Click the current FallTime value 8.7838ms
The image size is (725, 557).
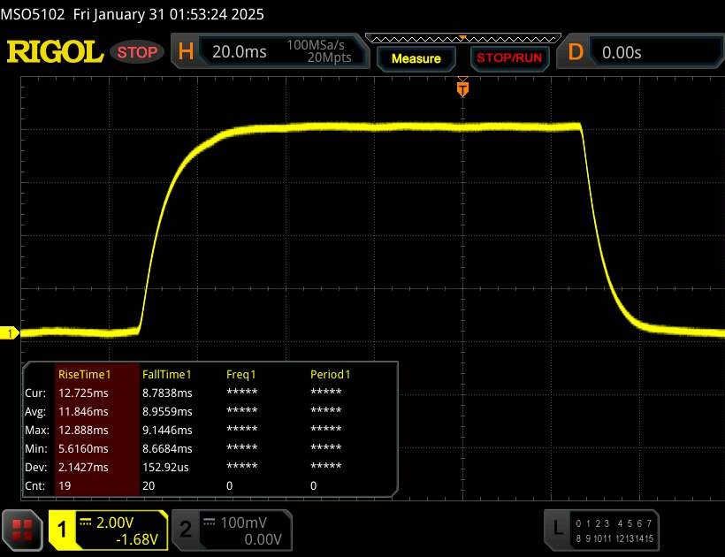(x=167, y=393)
